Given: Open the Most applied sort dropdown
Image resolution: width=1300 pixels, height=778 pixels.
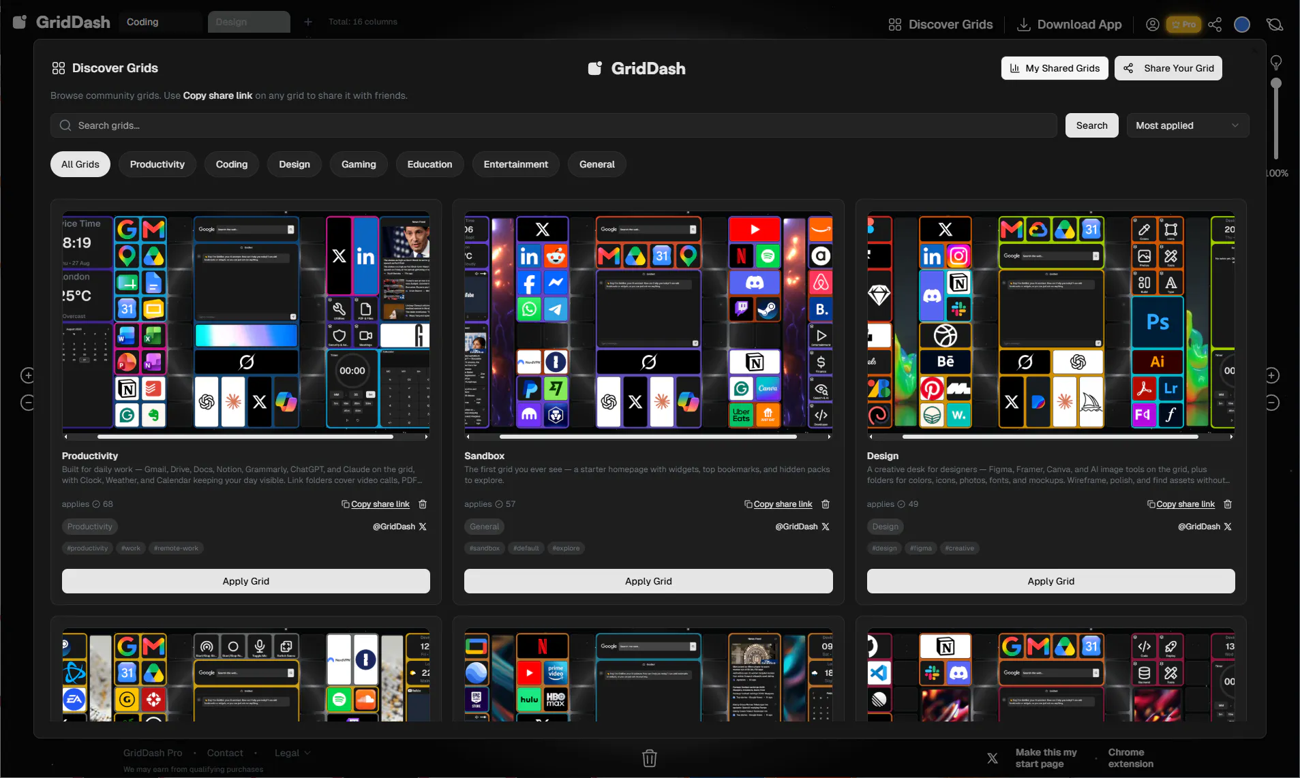Looking at the screenshot, I should [x=1188, y=125].
